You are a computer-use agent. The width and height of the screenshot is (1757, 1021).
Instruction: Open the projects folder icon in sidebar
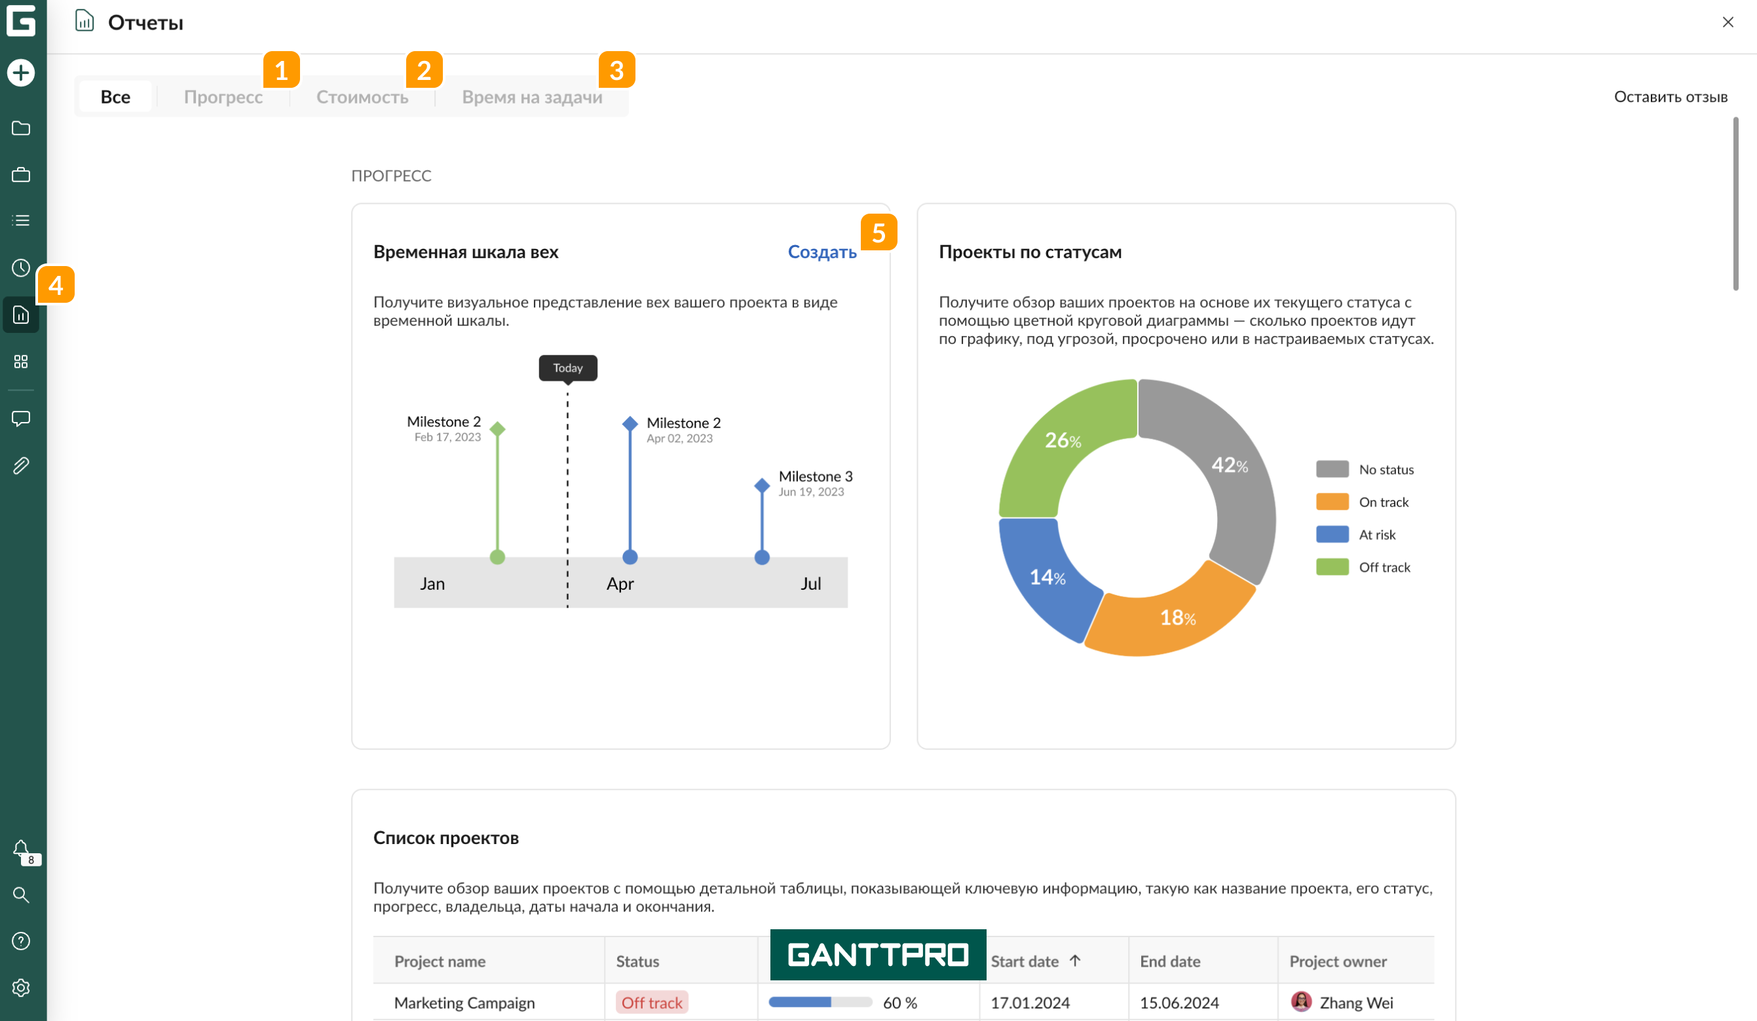[21, 128]
